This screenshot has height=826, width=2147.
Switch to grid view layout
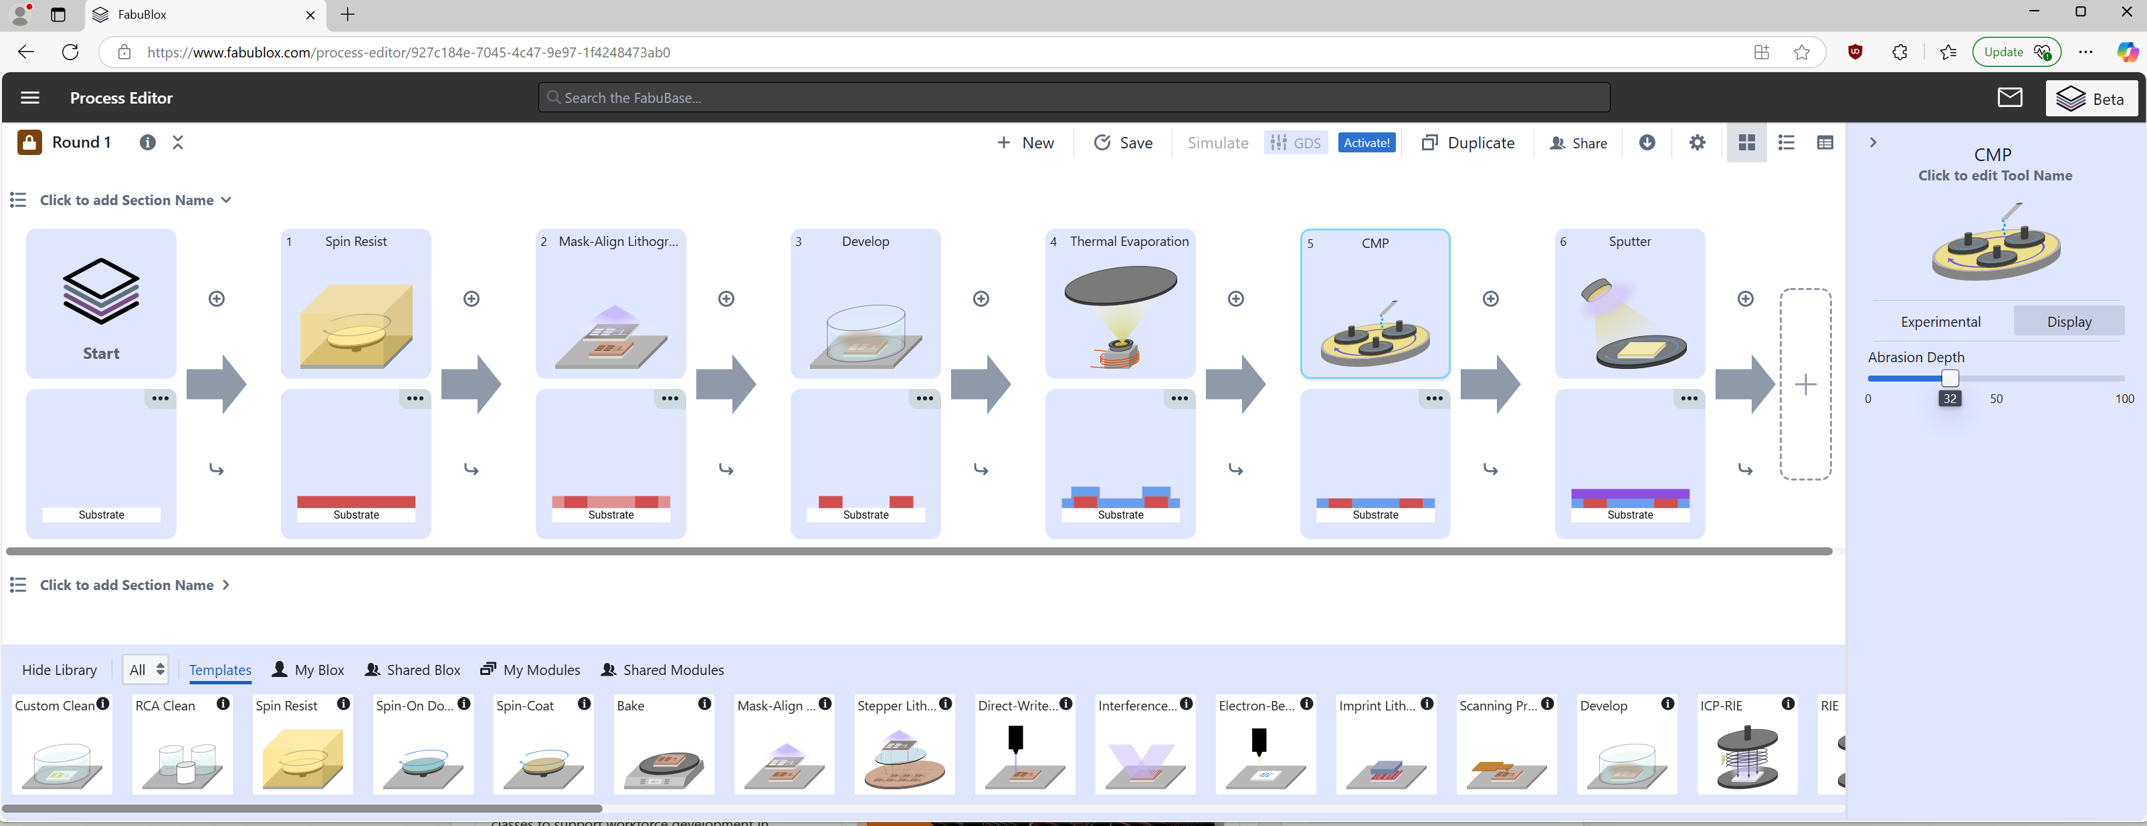click(1746, 142)
